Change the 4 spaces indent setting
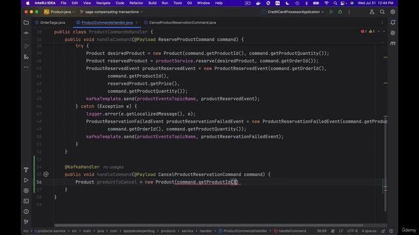This screenshot has width=419, height=235. [369, 231]
